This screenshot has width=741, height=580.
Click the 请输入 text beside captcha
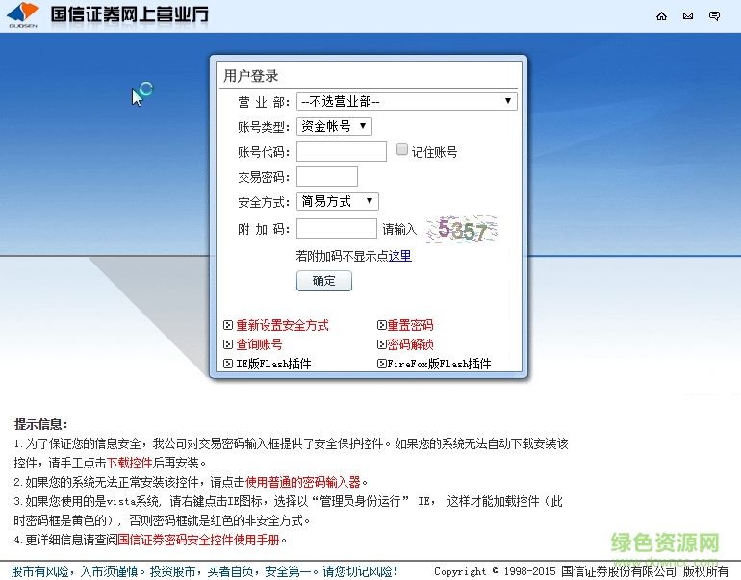click(x=399, y=230)
